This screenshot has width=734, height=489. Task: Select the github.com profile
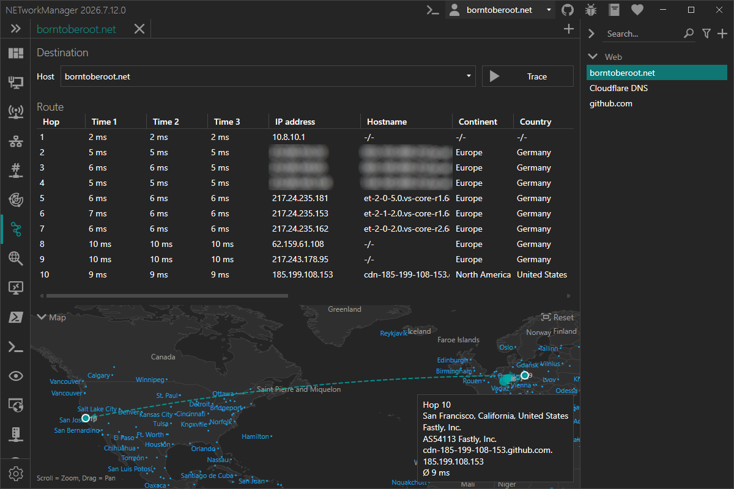(656, 103)
